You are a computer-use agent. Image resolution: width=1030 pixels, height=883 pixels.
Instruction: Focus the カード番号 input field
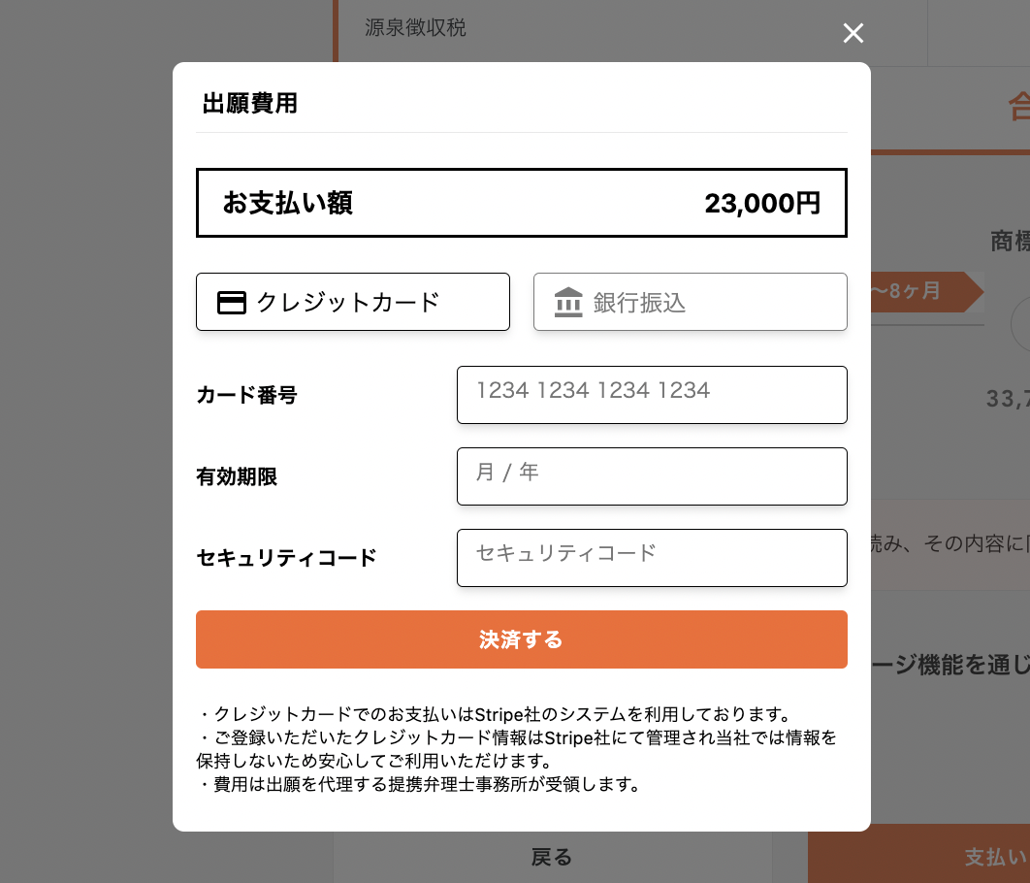tap(652, 395)
